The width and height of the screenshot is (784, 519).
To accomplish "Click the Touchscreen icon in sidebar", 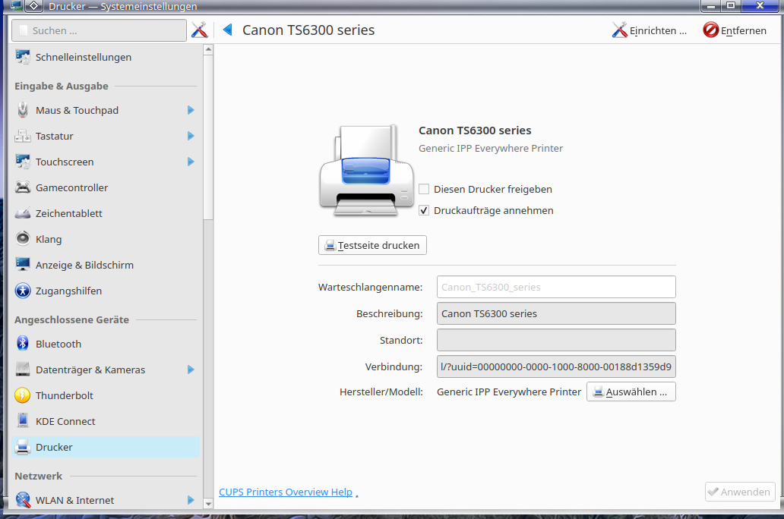I will click(x=23, y=162).
